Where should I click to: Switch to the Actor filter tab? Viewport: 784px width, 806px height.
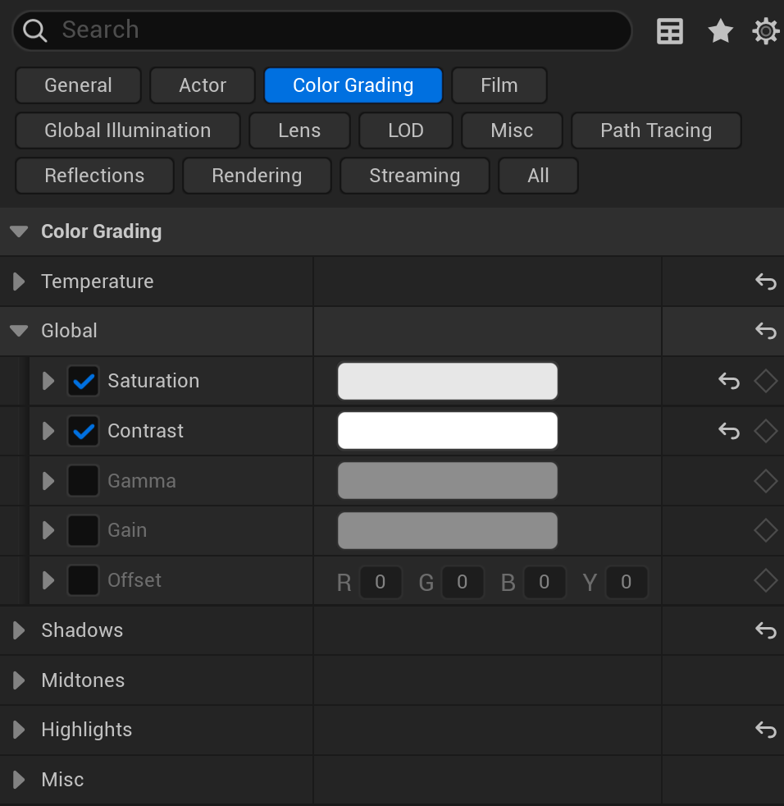pos(203,85)
